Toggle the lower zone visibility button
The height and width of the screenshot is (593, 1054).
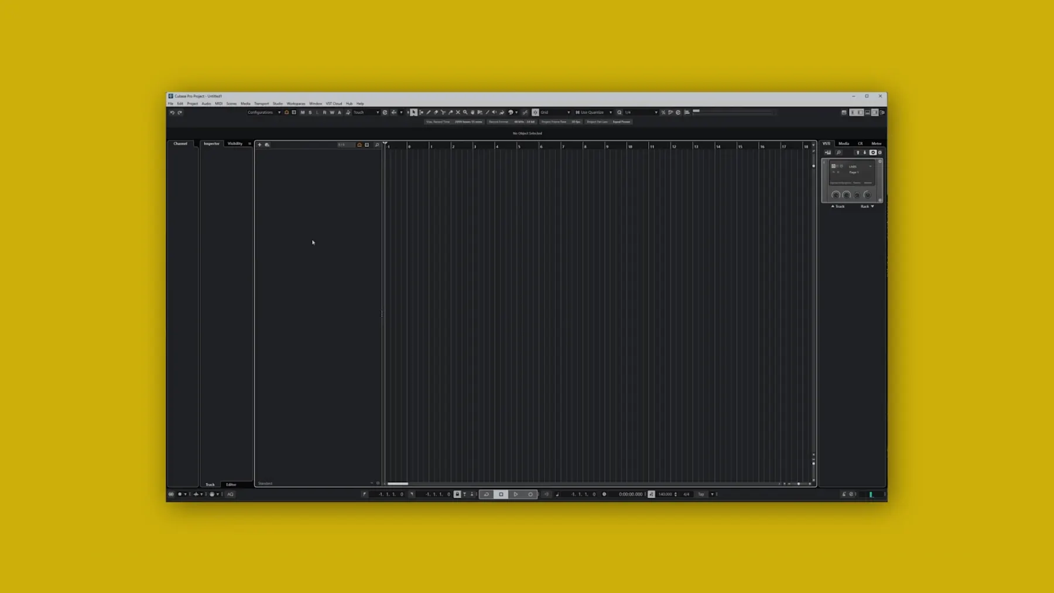(x=867, y=112)
